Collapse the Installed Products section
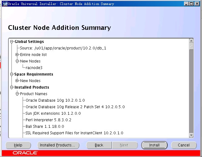202x157 pixels. click(x=12, y=87)
